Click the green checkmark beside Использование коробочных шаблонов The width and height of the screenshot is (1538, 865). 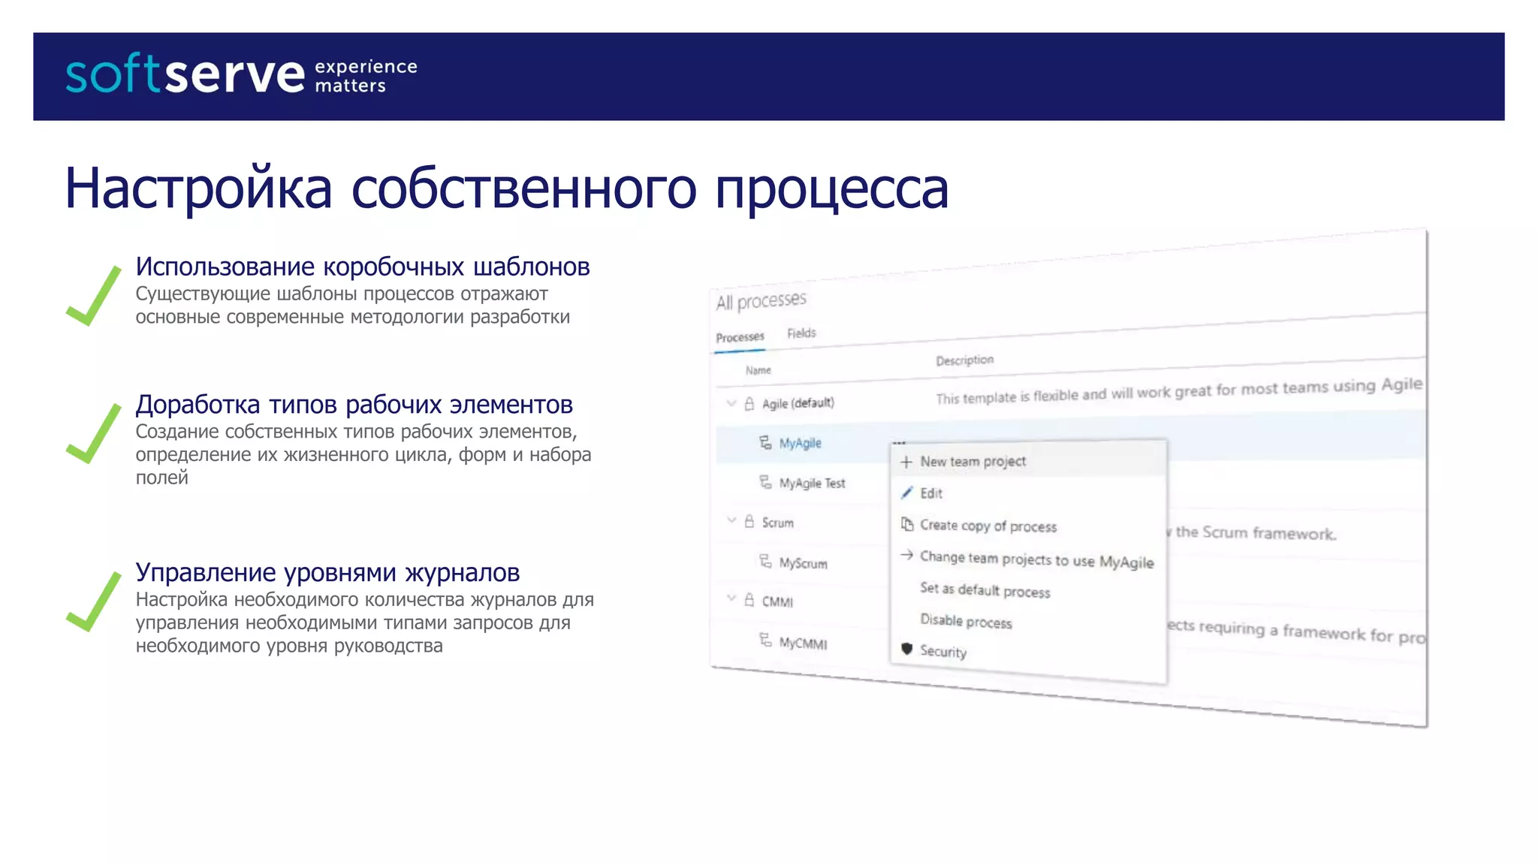coord(93,296)
